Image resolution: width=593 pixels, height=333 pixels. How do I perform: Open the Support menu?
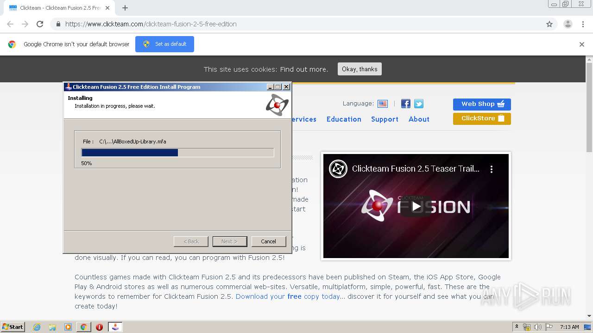[385, 119]
